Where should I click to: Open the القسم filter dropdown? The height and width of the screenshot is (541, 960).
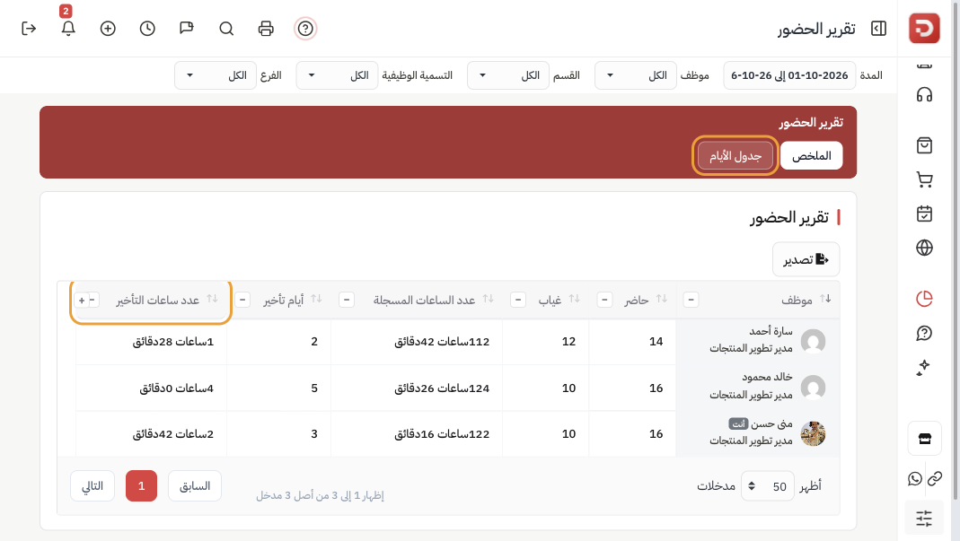[508, 75]
